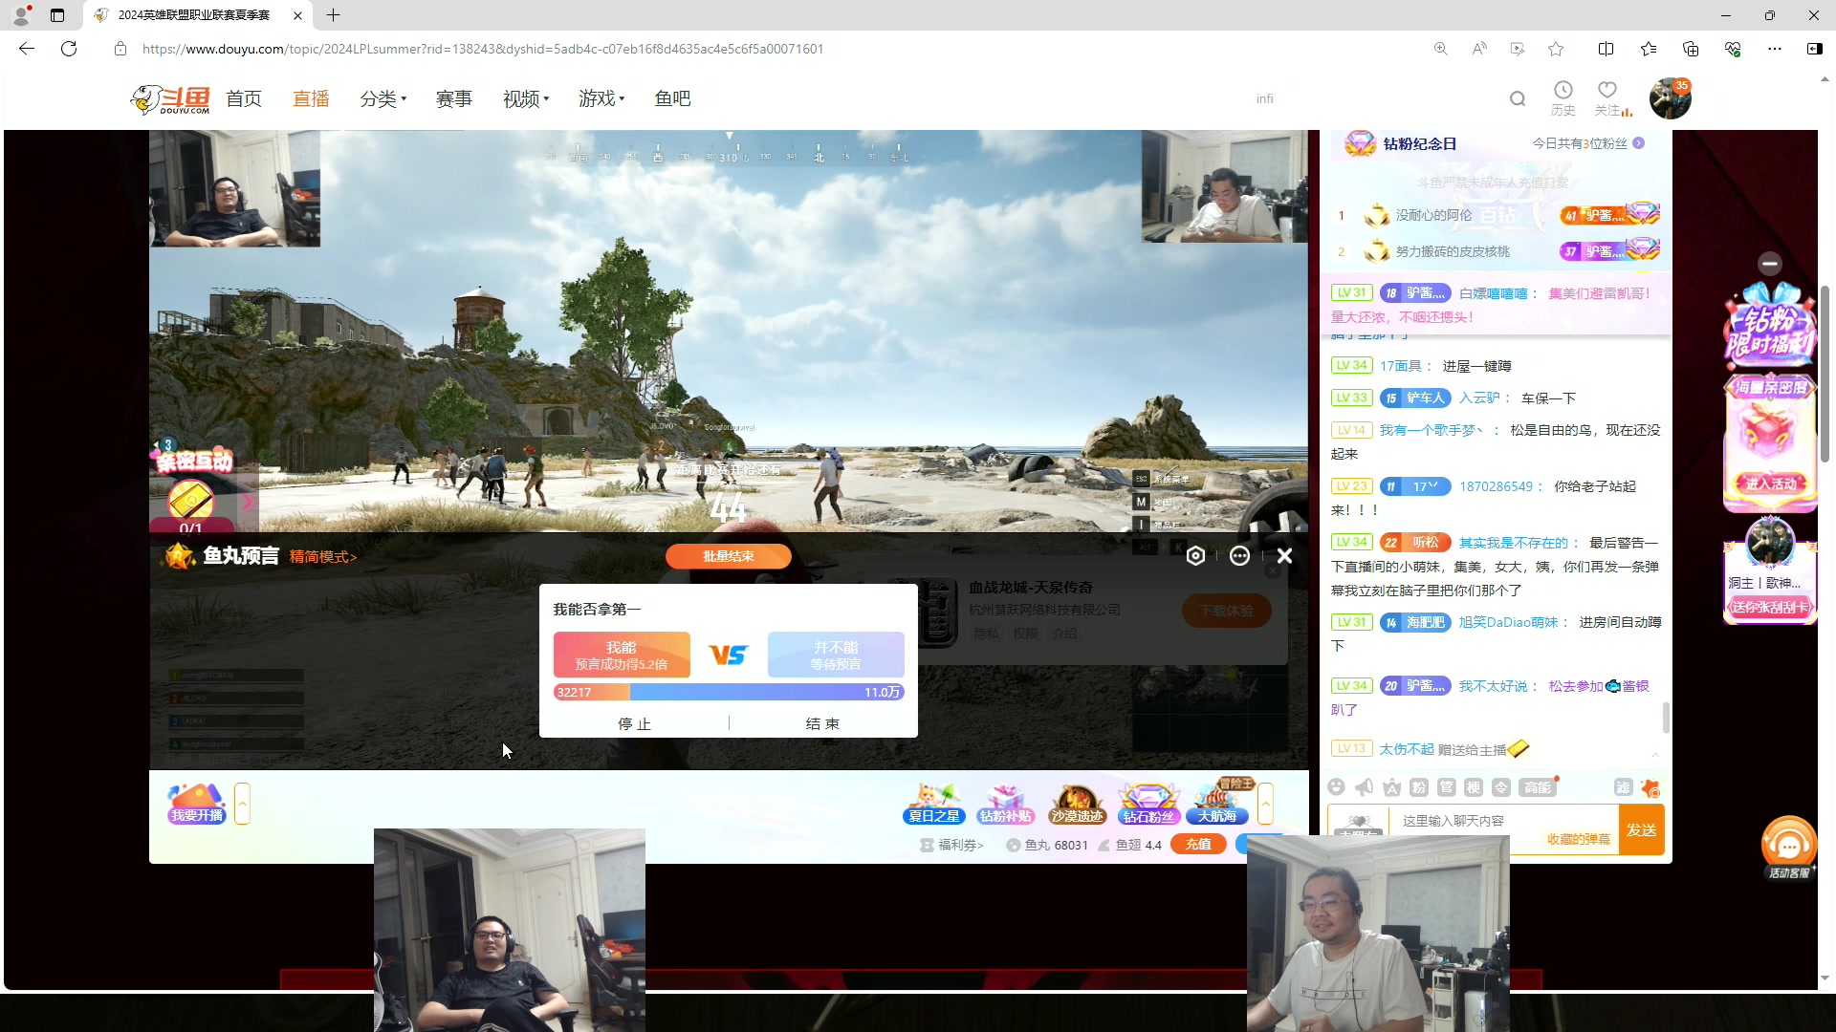Open the user avatar profile menu
Viewport: 1836px width, 1032px height.
click(x=1671, y=98)
